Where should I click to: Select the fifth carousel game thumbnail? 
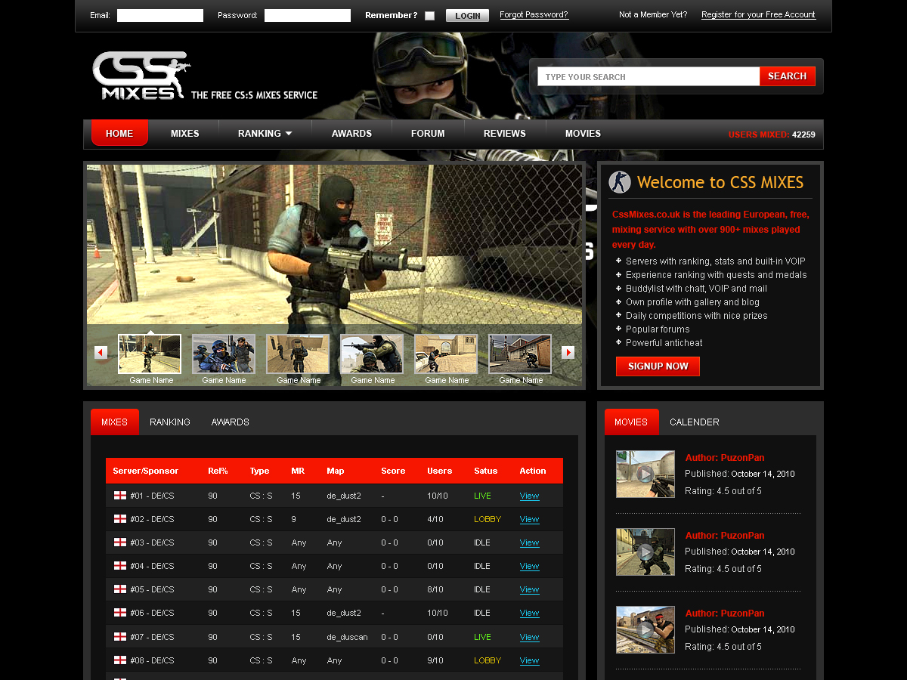coord(446,354)
